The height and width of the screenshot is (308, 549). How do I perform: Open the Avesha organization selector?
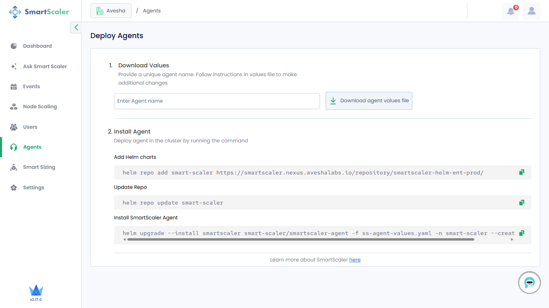click(111, 11)
